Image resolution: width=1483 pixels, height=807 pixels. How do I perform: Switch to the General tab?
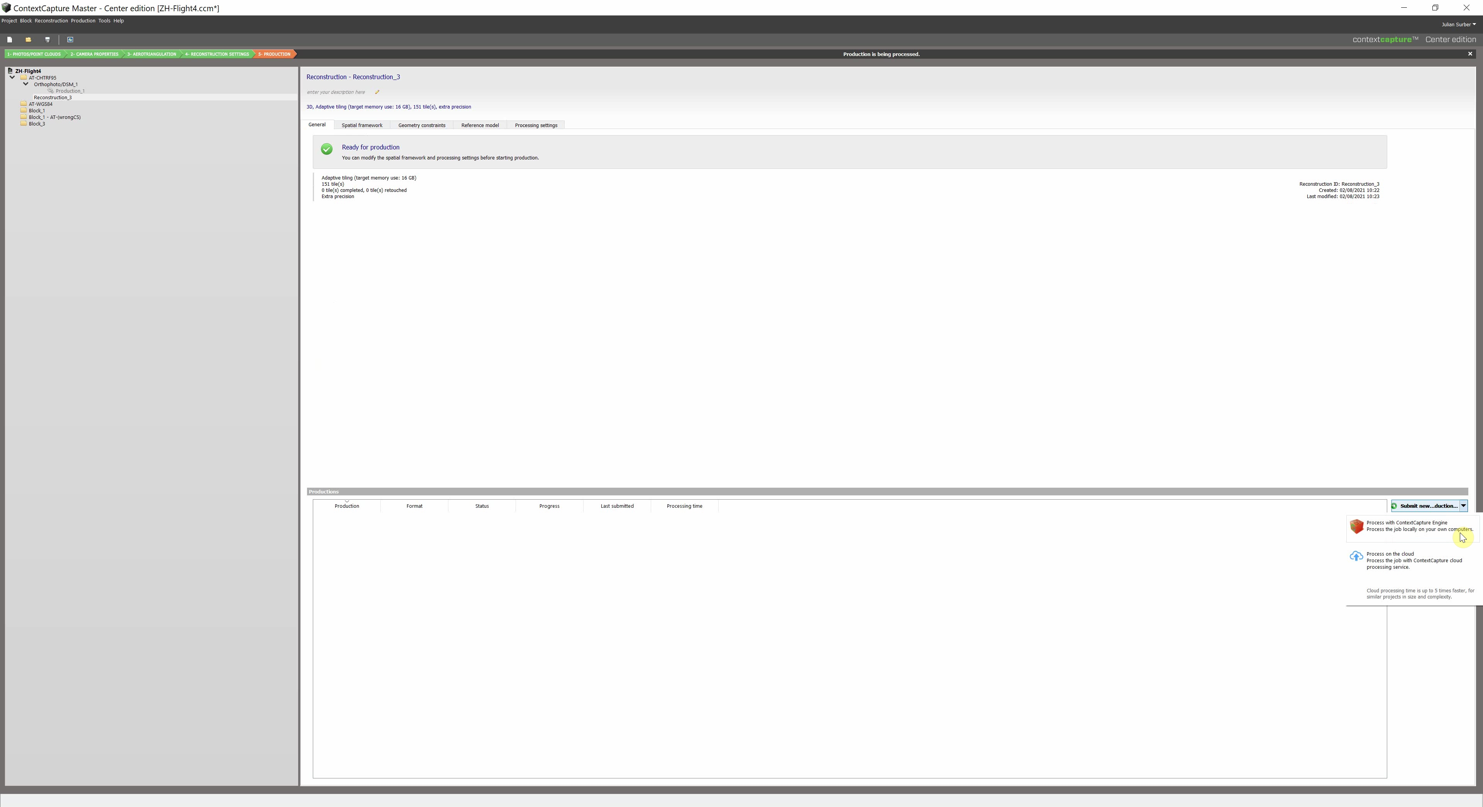pyautogui.click(x=317, y=125)
